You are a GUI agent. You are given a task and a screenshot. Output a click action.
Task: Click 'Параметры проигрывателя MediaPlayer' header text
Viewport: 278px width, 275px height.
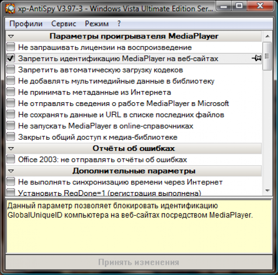[134, 36]
